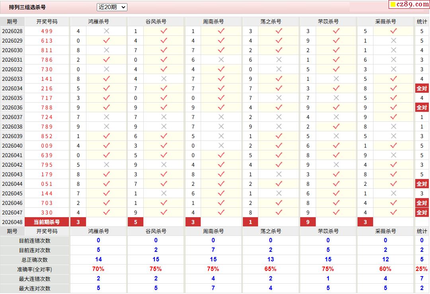
Task: Click the 排列三组选杀号 page title
Action: (x=27, y=7)
